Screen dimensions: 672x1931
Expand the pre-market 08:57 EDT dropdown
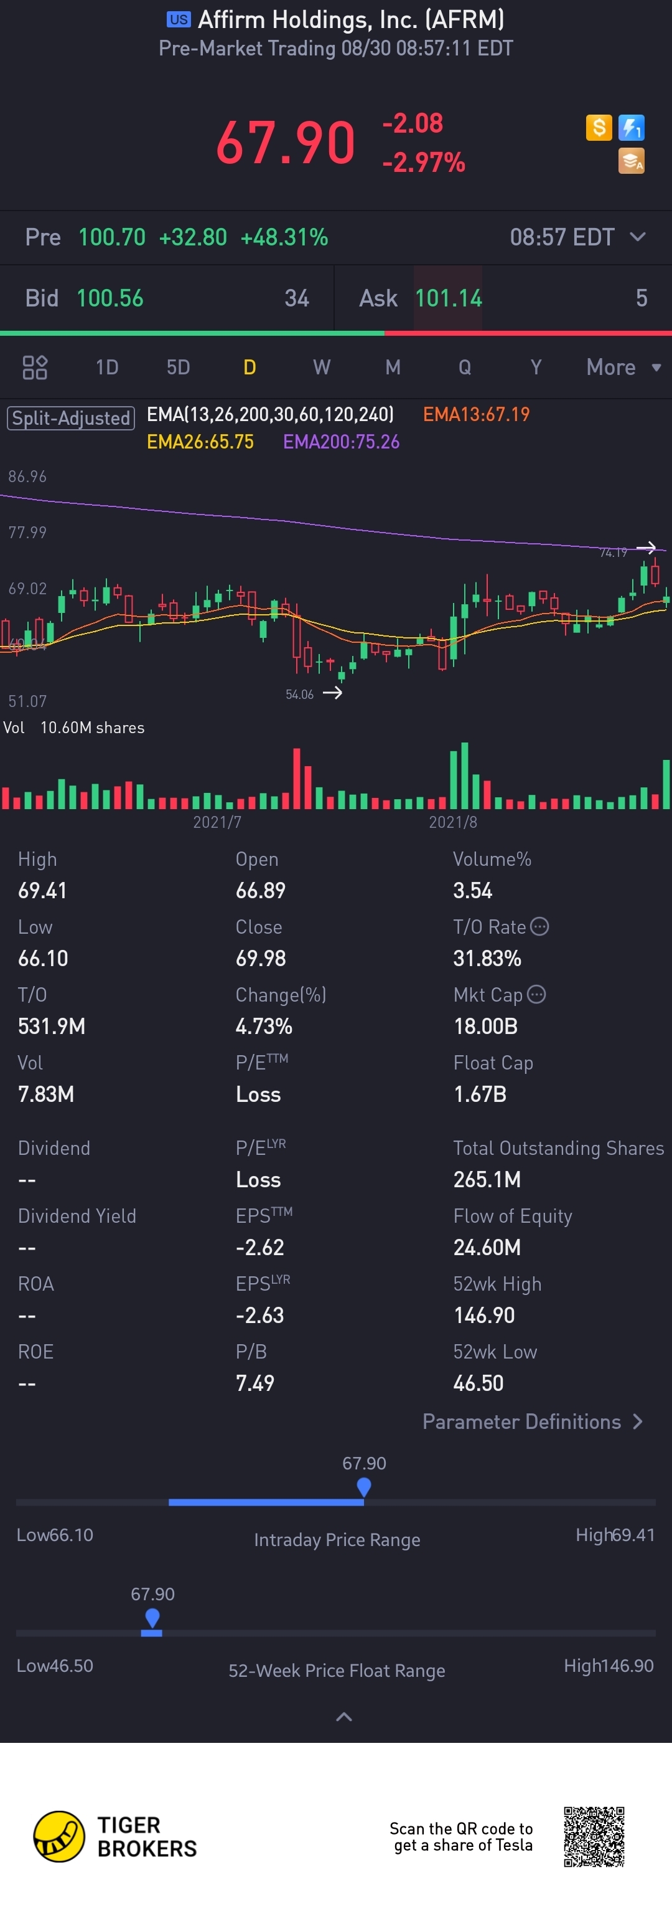[x=638, y=237]
